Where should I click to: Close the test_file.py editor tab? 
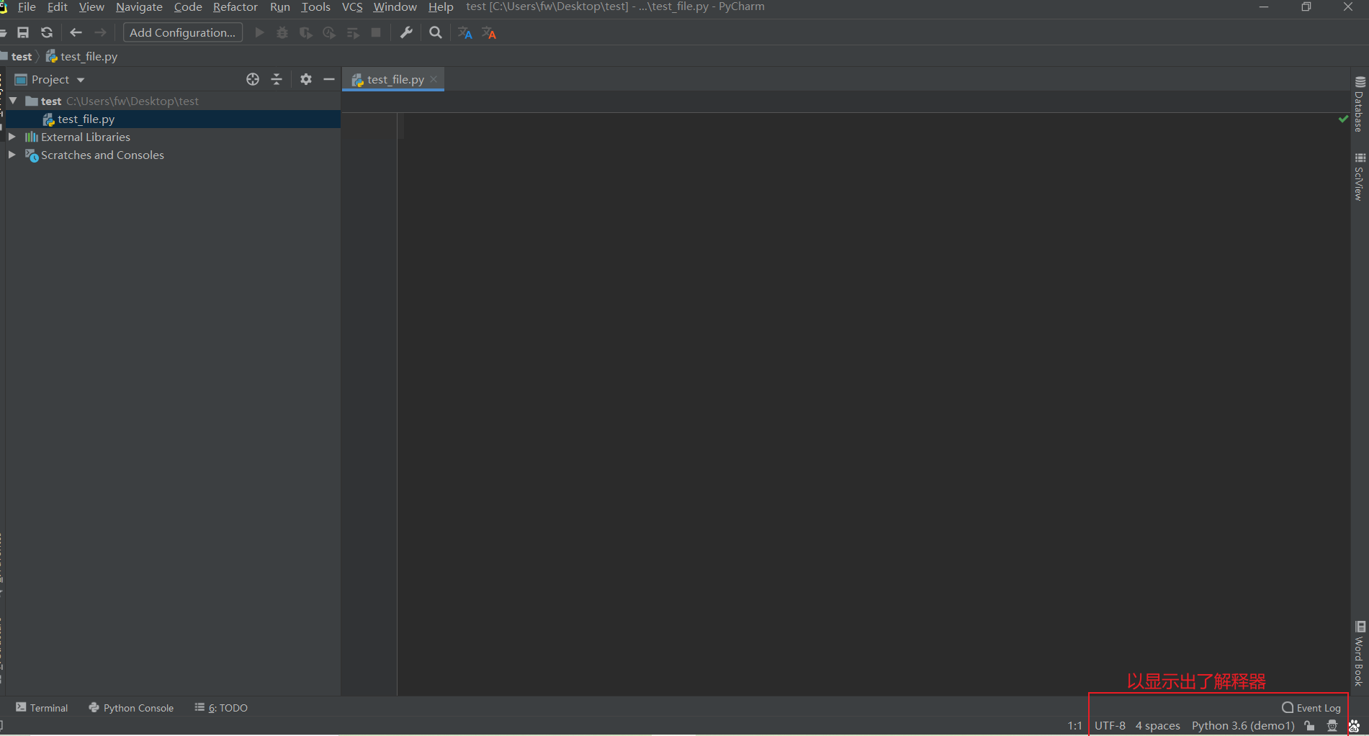pos(434,80)
